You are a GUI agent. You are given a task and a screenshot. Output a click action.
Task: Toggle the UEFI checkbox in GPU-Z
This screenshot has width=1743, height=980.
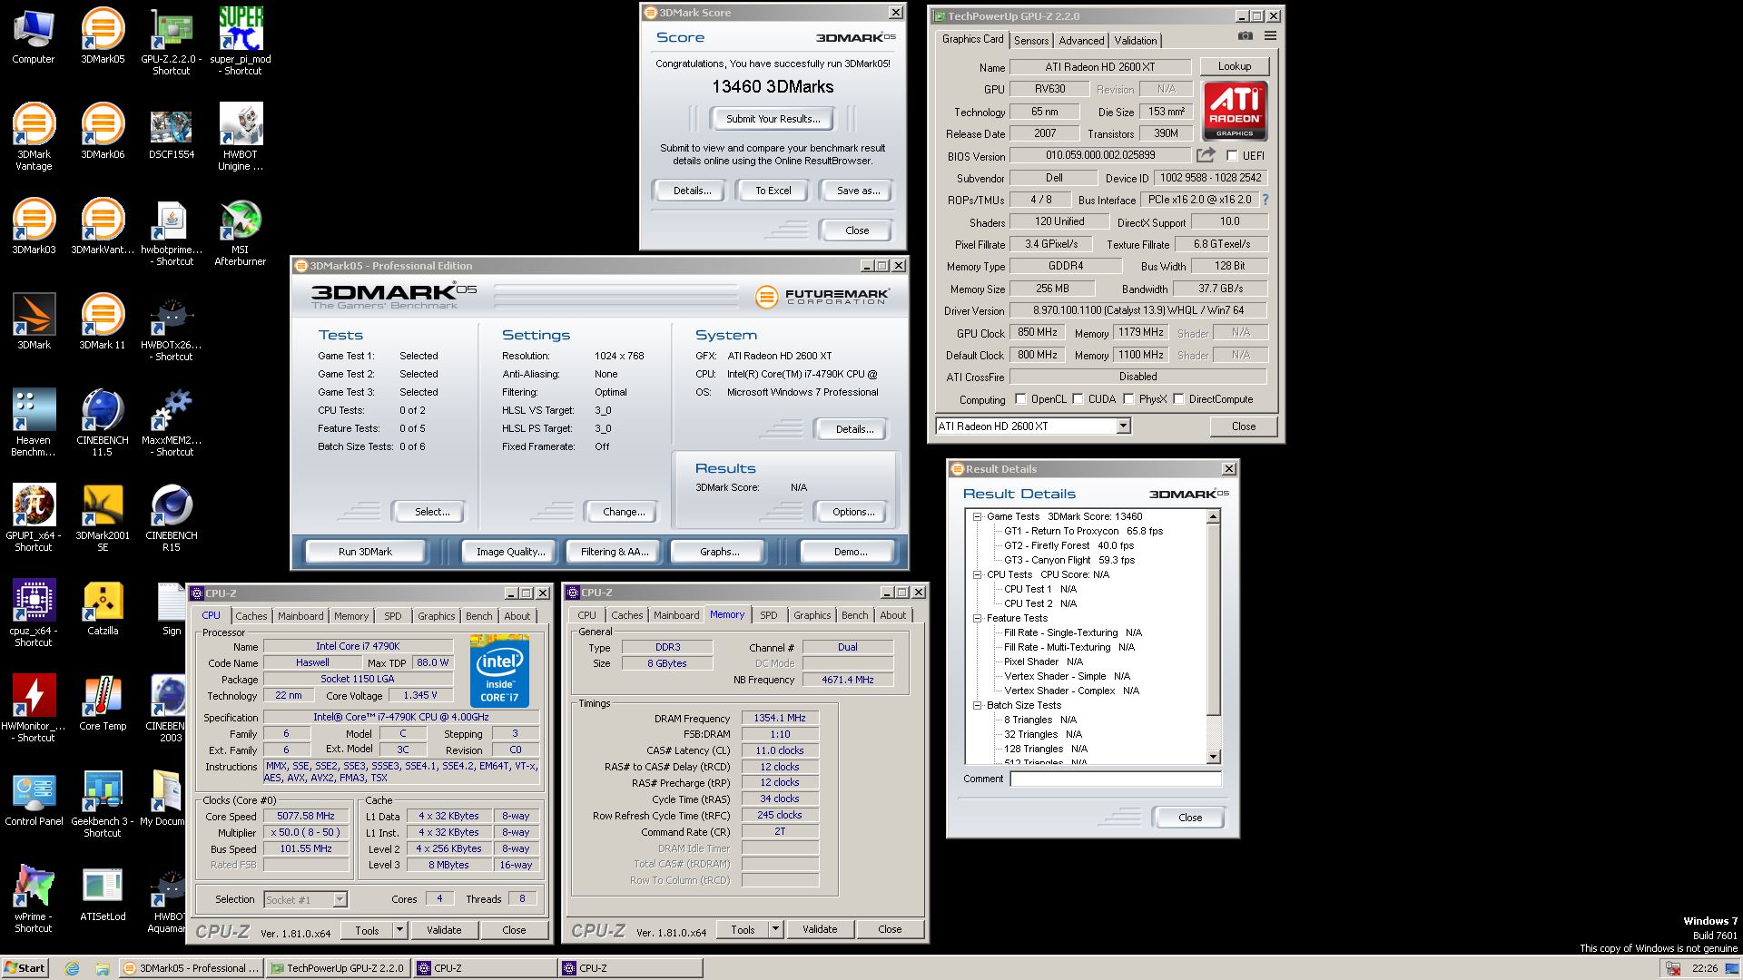1232,156
